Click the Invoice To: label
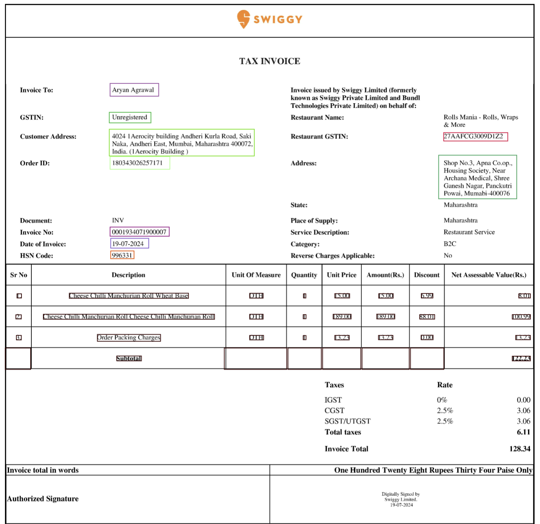Image resolution: width=540 pixels, height=524 pixels. pyautogui.click(x=37, y=90)
